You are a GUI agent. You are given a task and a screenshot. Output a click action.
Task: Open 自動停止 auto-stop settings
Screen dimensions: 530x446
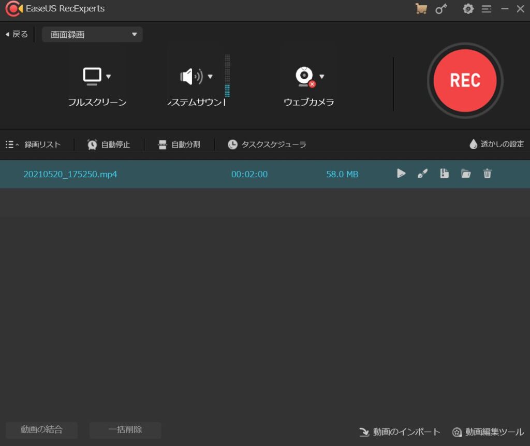pos(109,145)
